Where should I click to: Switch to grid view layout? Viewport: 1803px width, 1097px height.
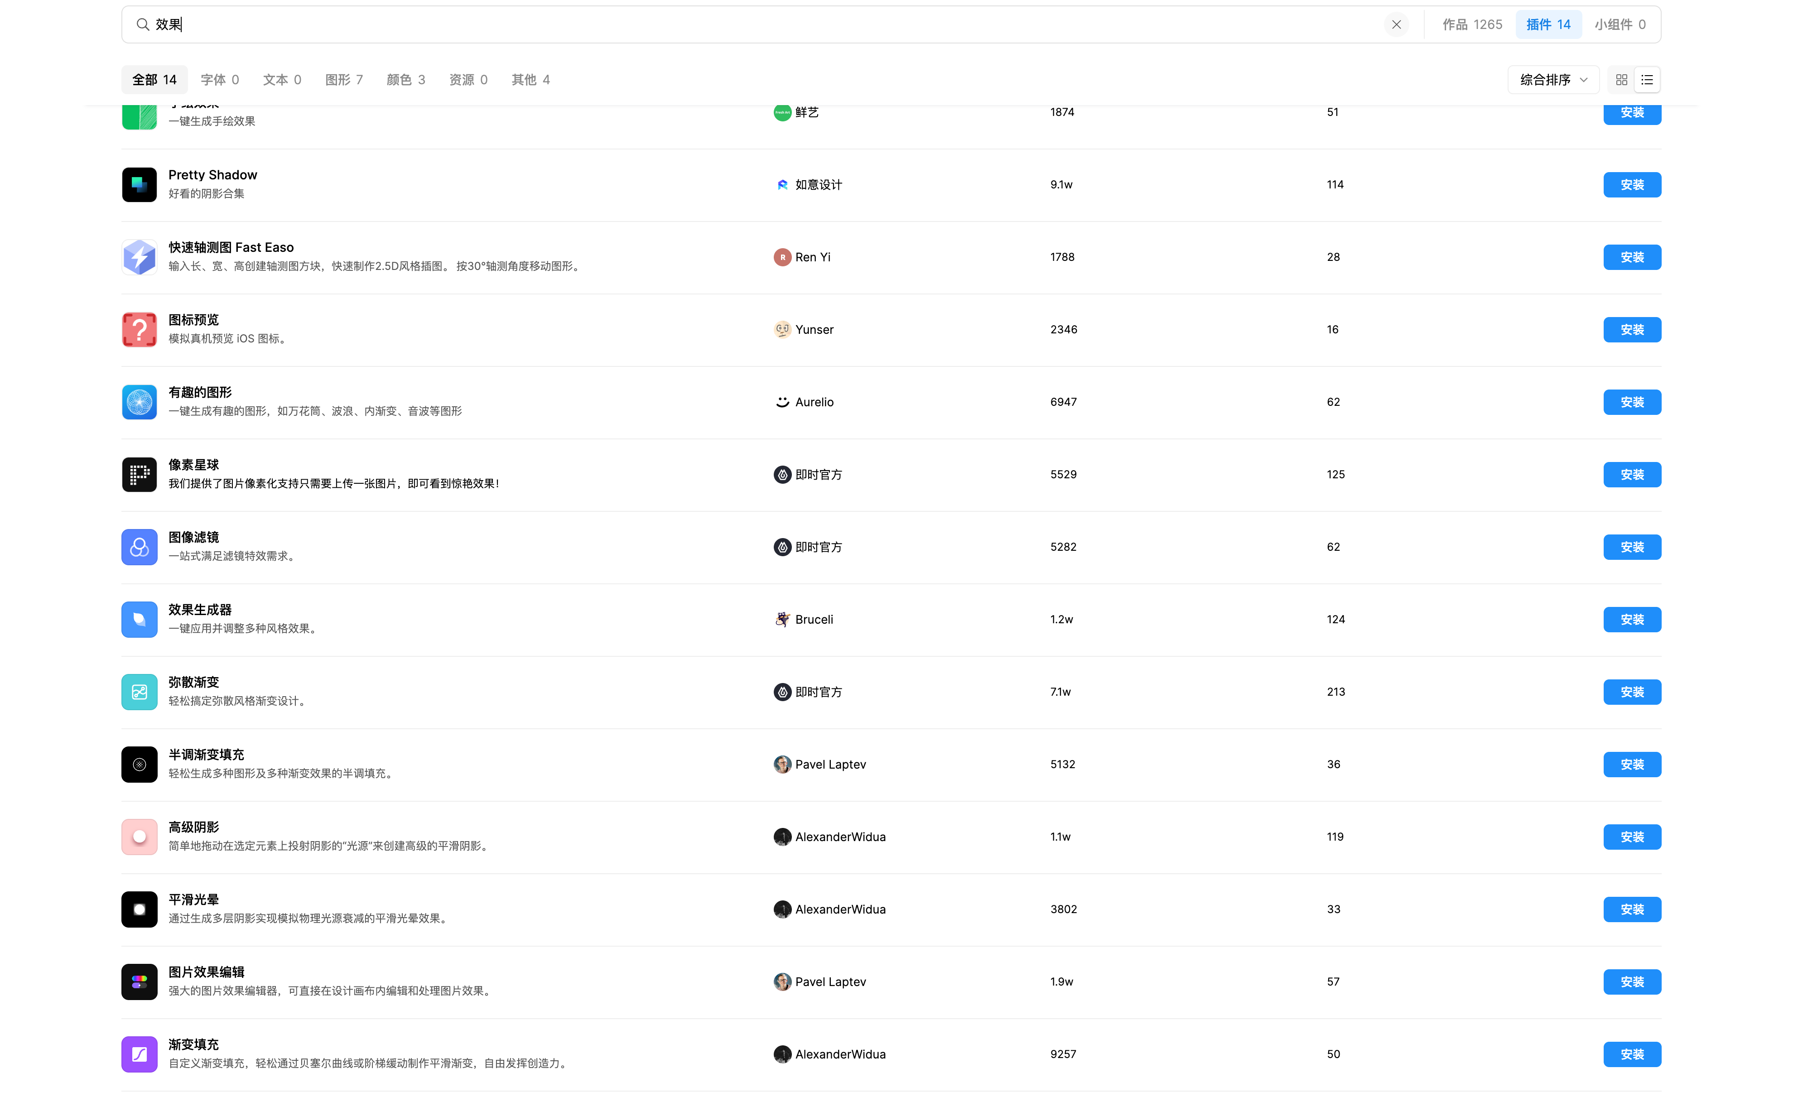click(1621, 80)
